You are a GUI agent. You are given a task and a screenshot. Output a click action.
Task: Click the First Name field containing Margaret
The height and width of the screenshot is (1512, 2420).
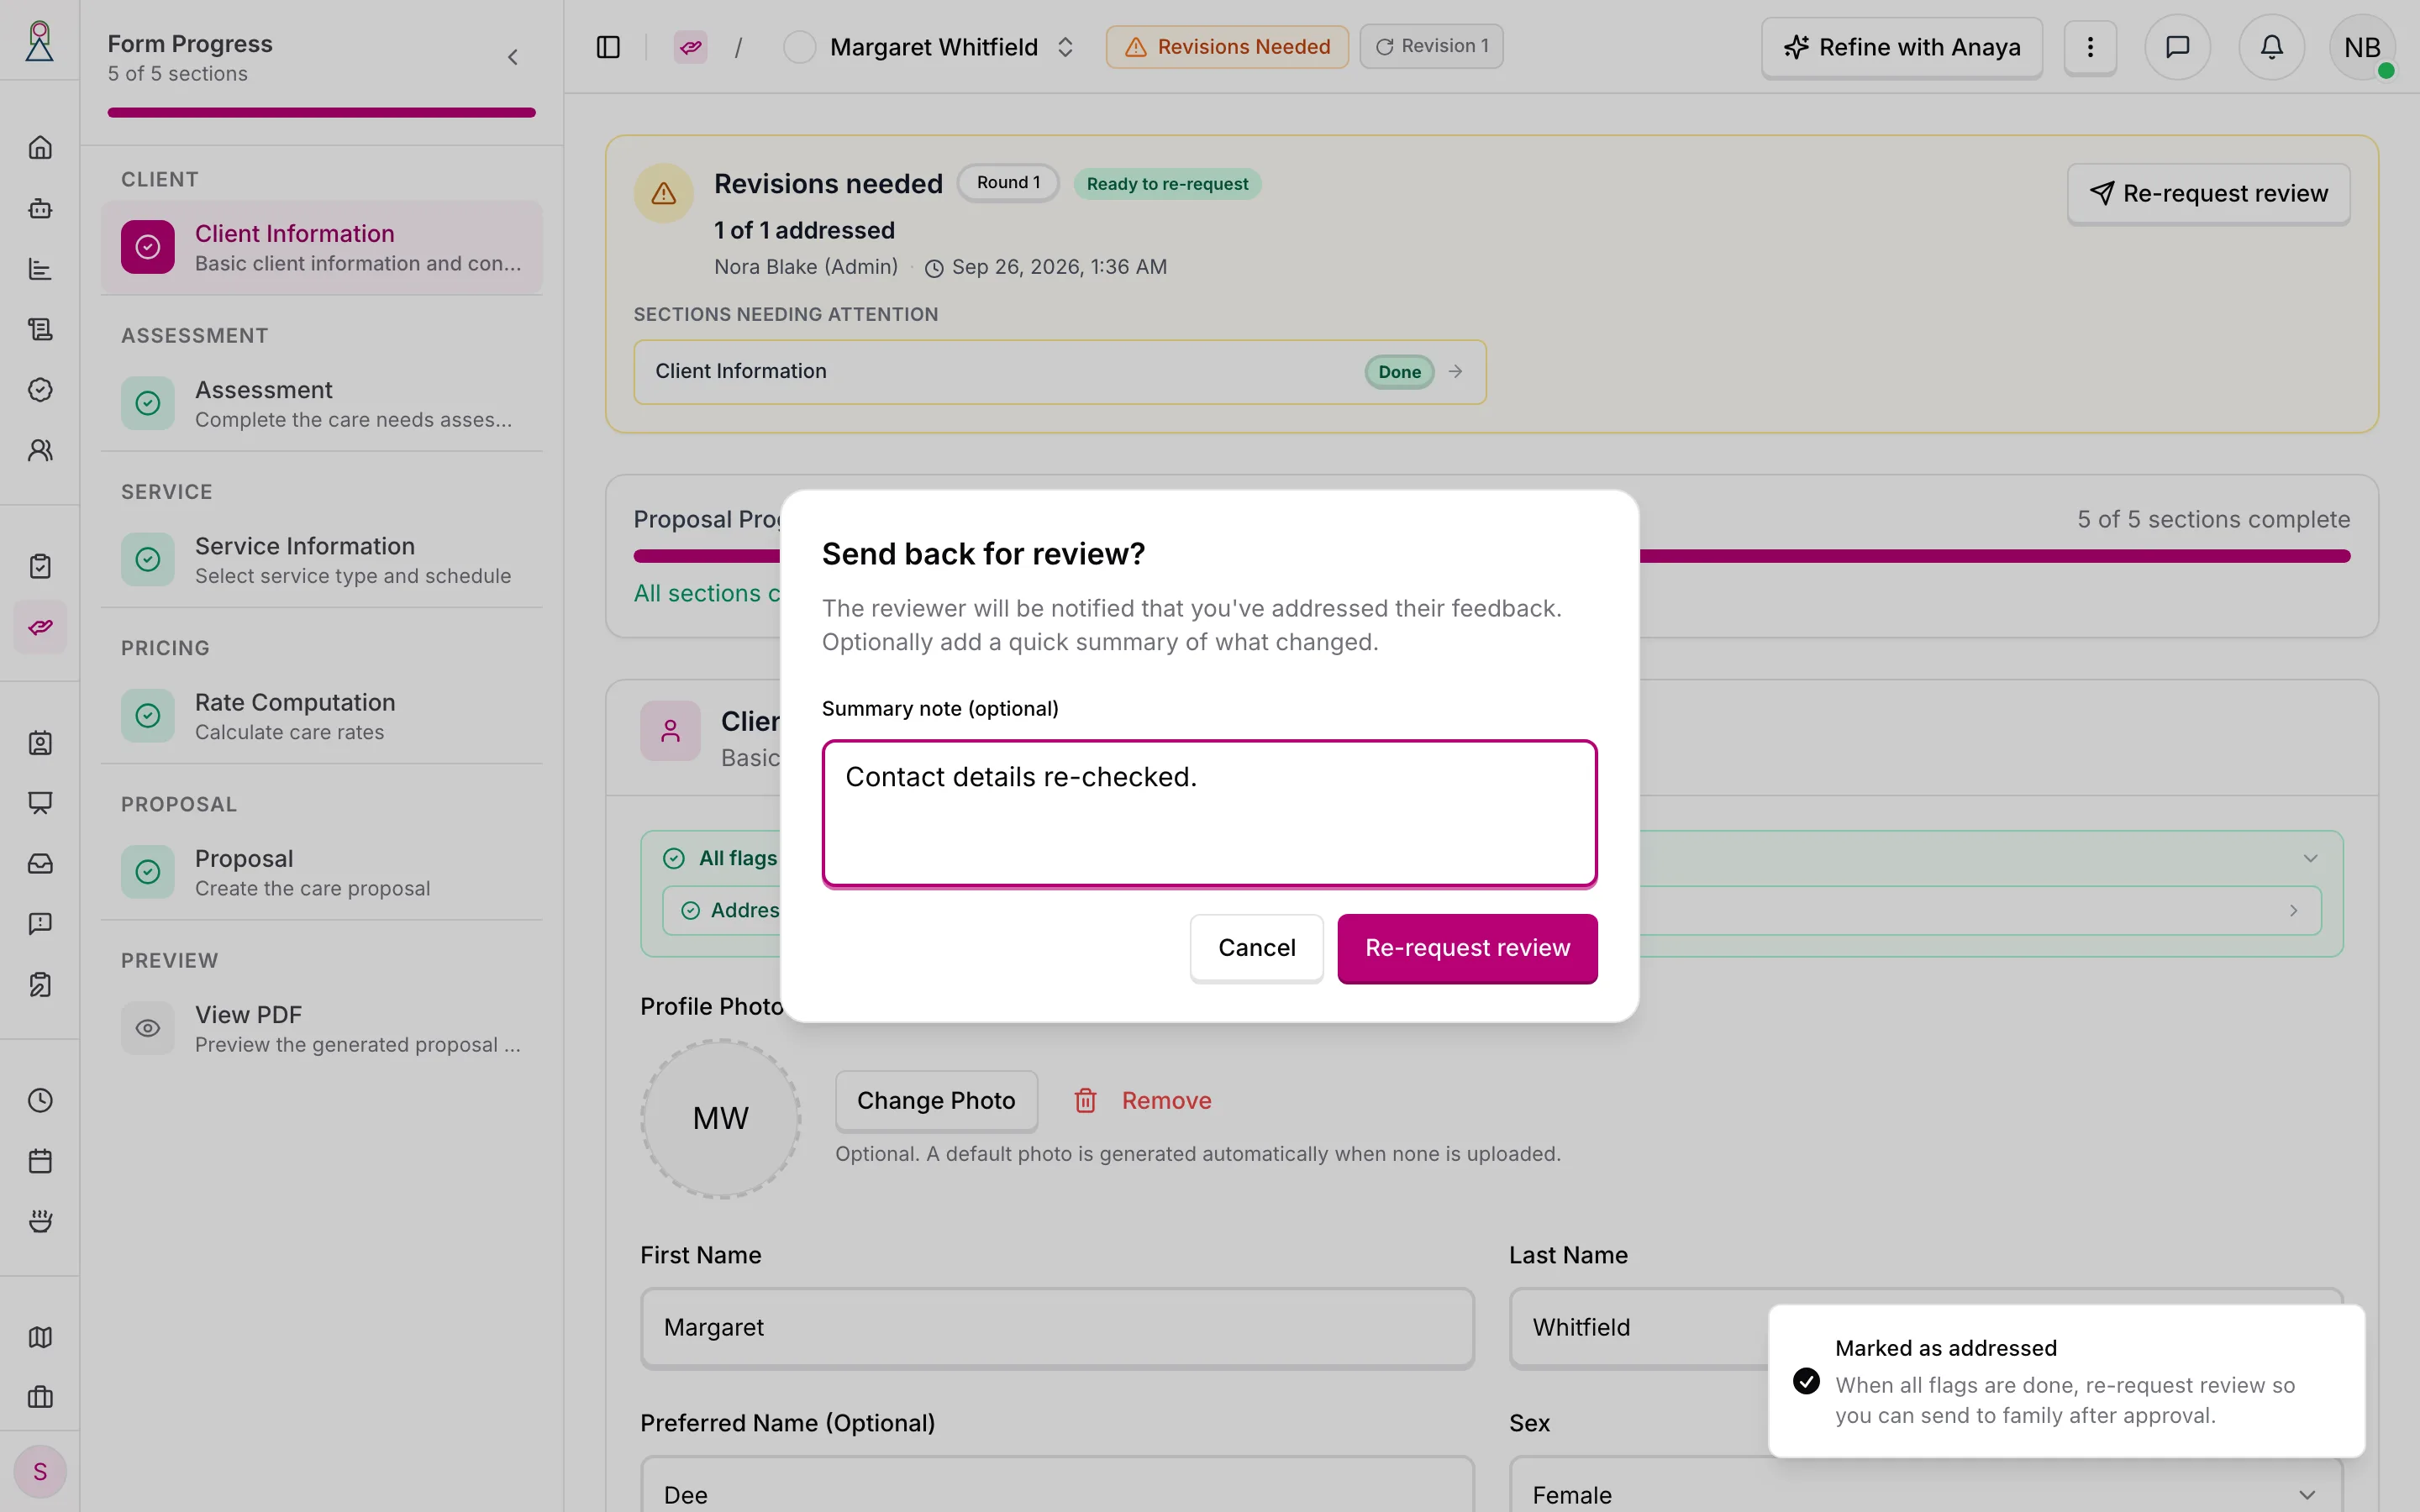(1057, 1327)
